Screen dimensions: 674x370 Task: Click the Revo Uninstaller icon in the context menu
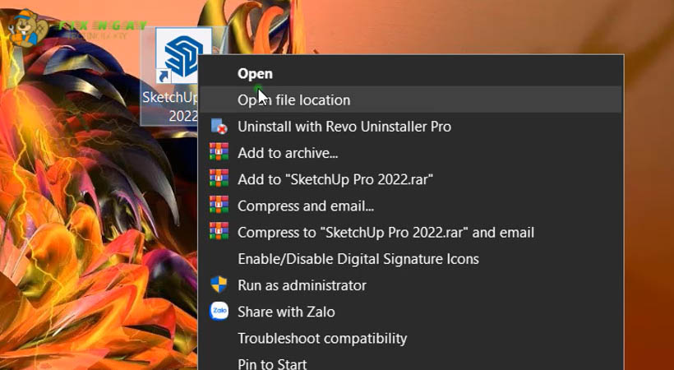pyautogui.click(x=219, y=127)
